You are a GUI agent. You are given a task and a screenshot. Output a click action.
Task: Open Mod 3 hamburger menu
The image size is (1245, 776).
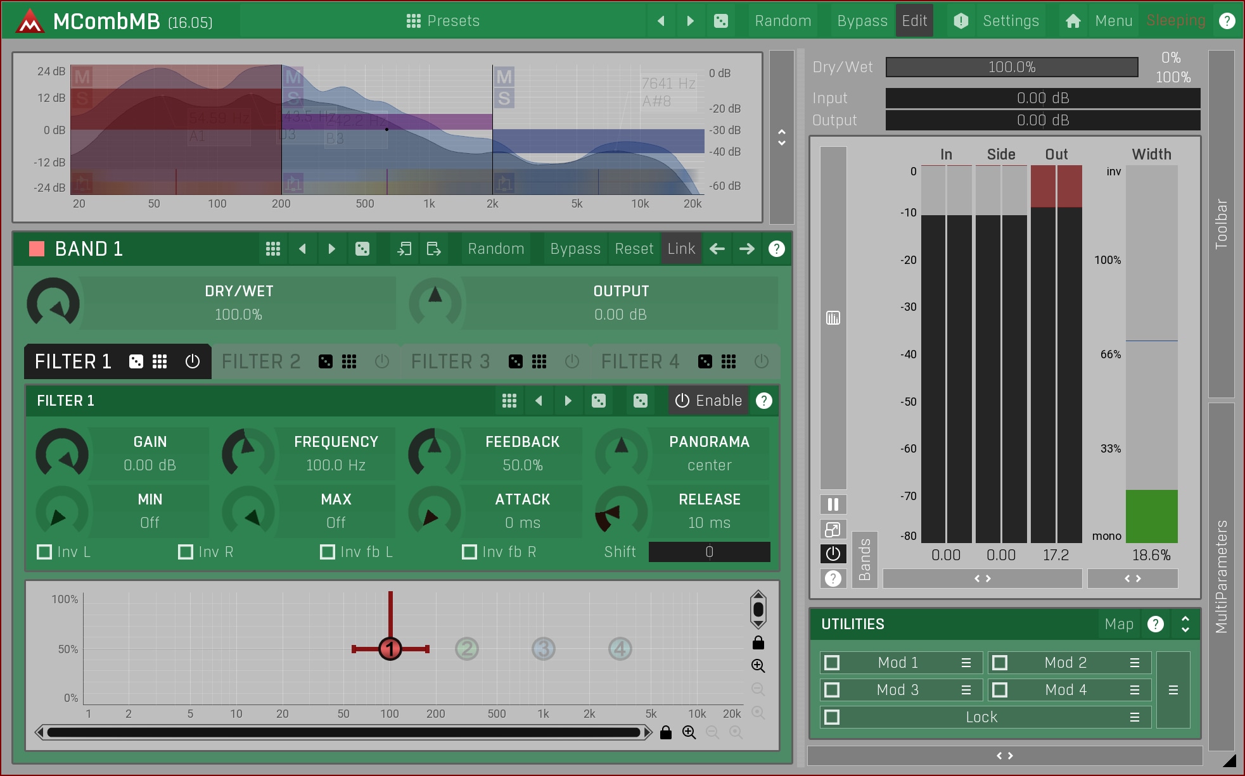pos(966,690)
